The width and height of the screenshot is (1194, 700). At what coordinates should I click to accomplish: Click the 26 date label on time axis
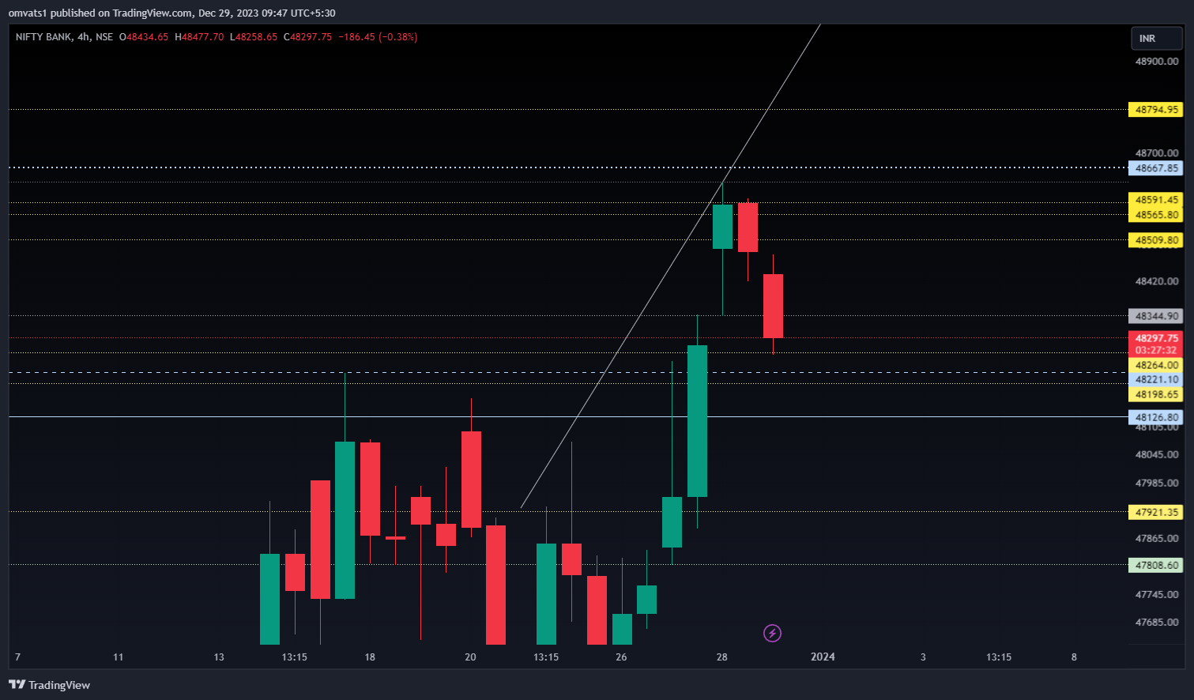click(x=621, y=657)
